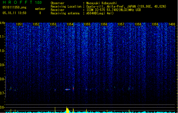178x113 pixels.
Task: Select the filename 0510111350.png
Action: (x=14, y=7)
